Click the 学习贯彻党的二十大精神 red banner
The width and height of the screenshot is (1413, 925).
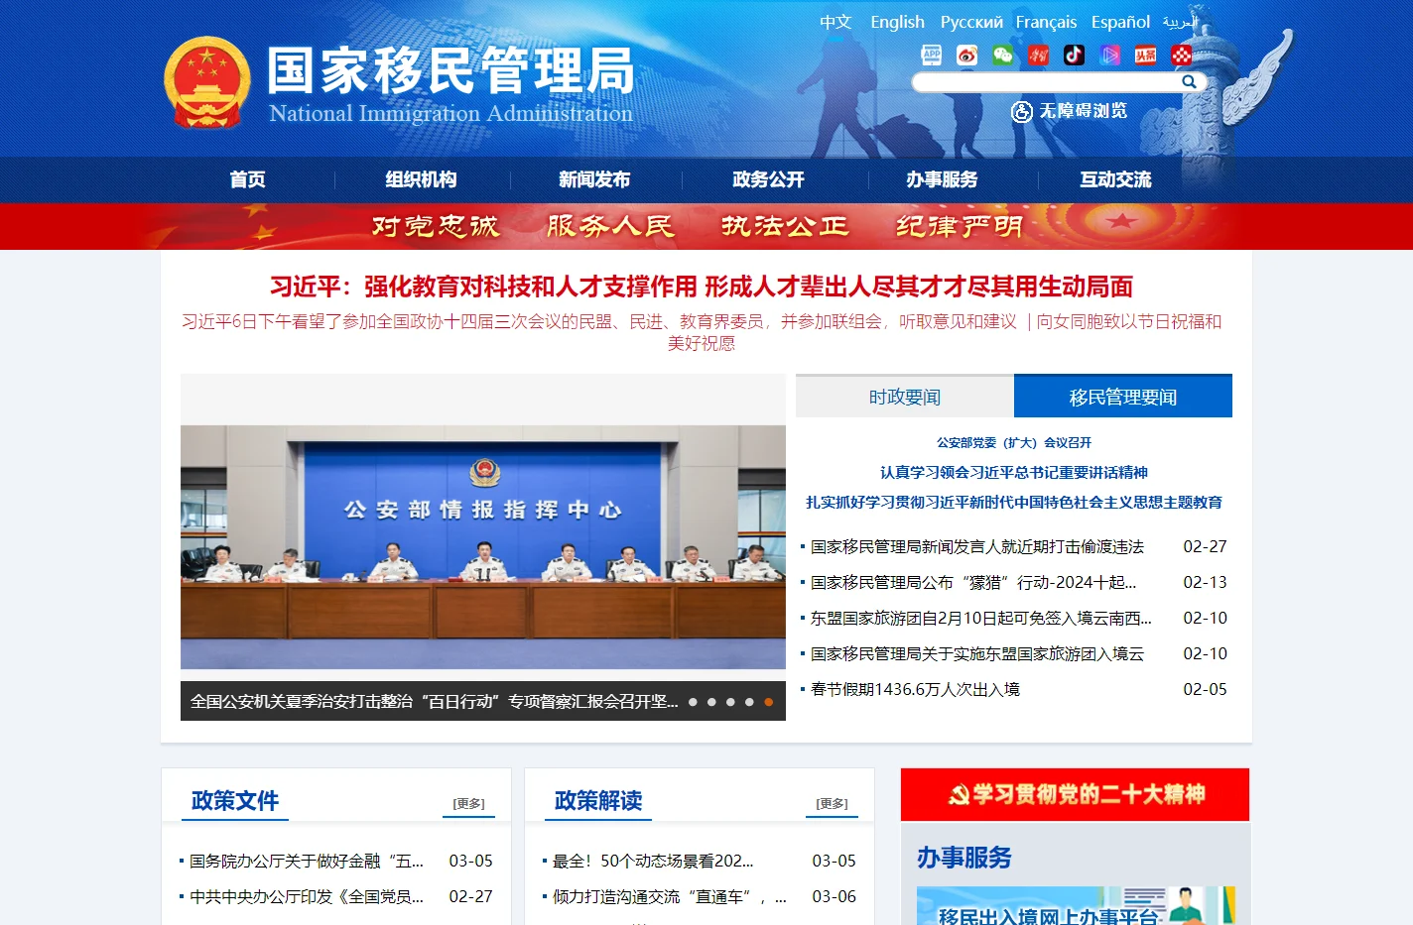point(1075,794)
